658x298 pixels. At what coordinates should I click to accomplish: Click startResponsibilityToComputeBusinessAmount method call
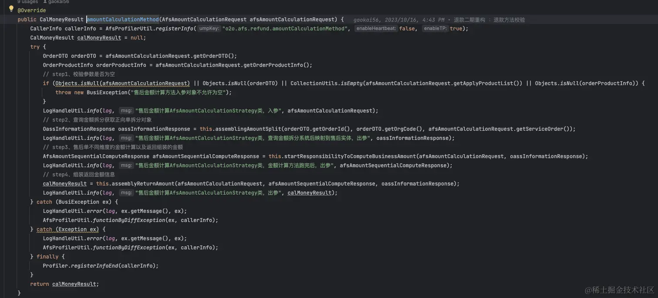click(x=350, y=156)
